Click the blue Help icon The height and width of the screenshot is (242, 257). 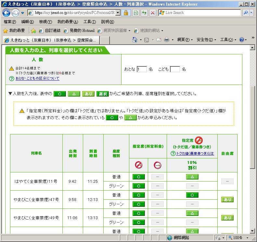242,40
